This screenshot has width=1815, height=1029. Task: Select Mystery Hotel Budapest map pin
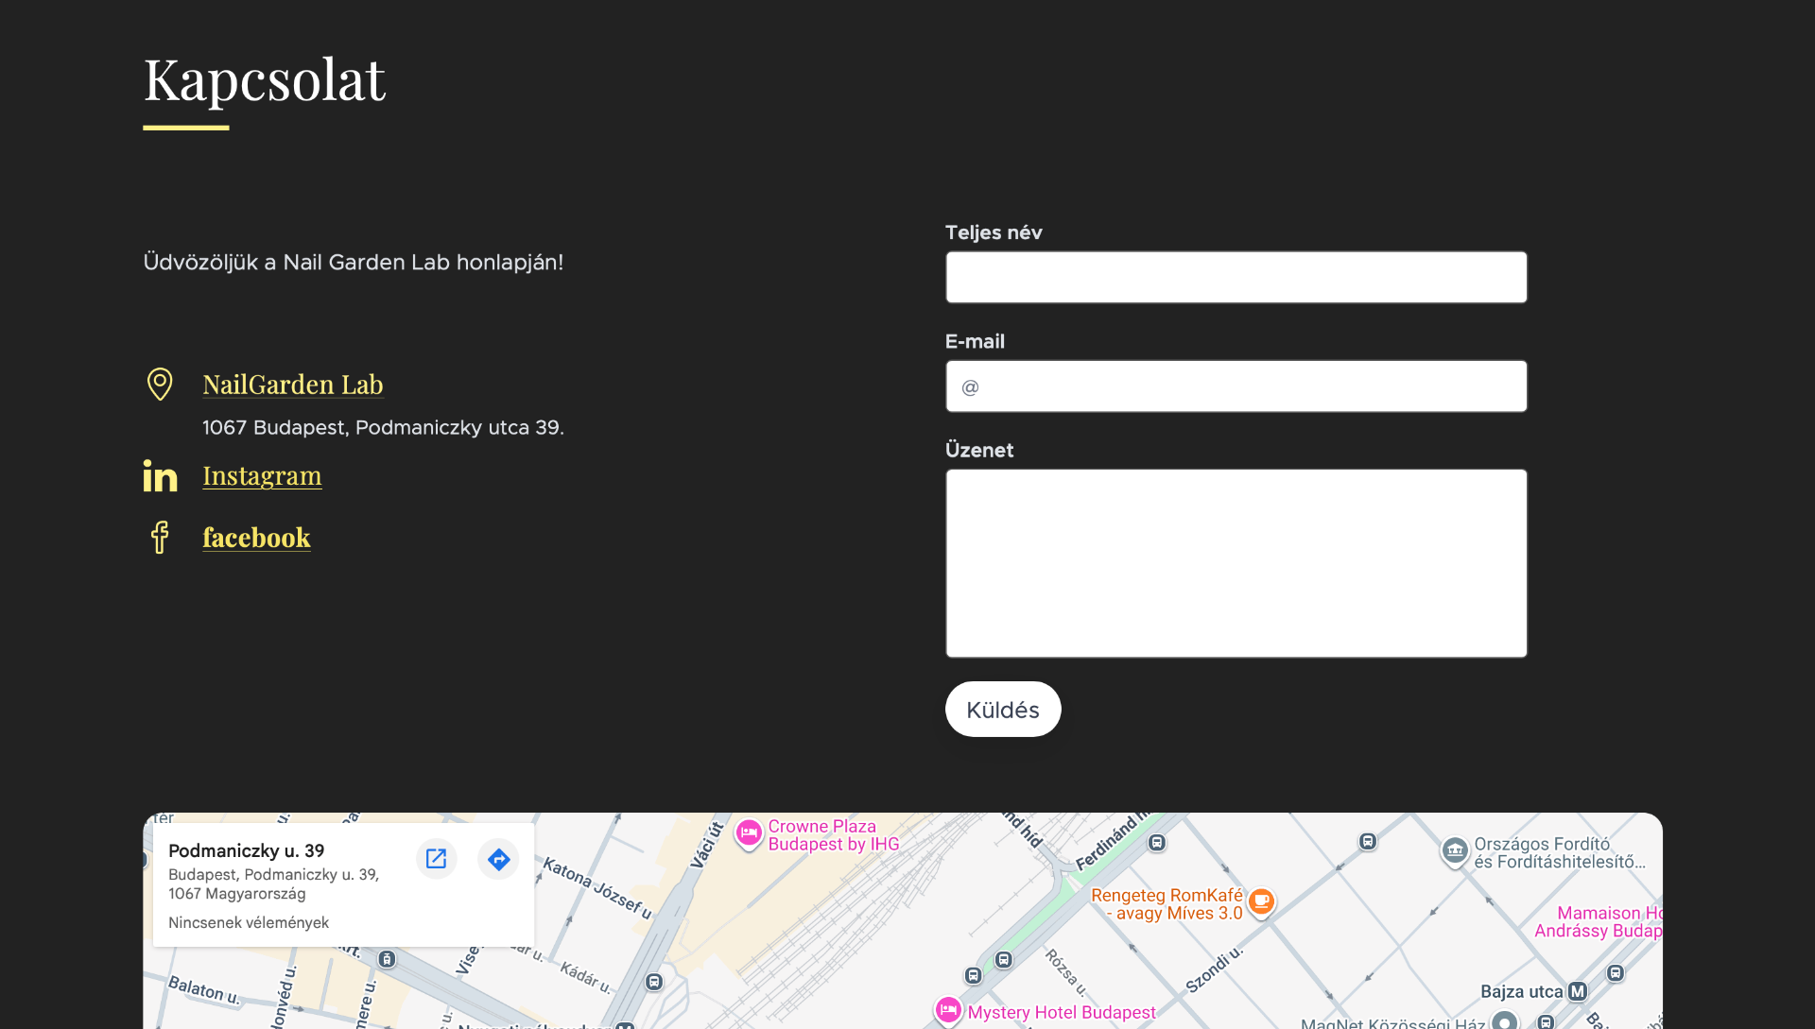click(x=948, y=1010)
